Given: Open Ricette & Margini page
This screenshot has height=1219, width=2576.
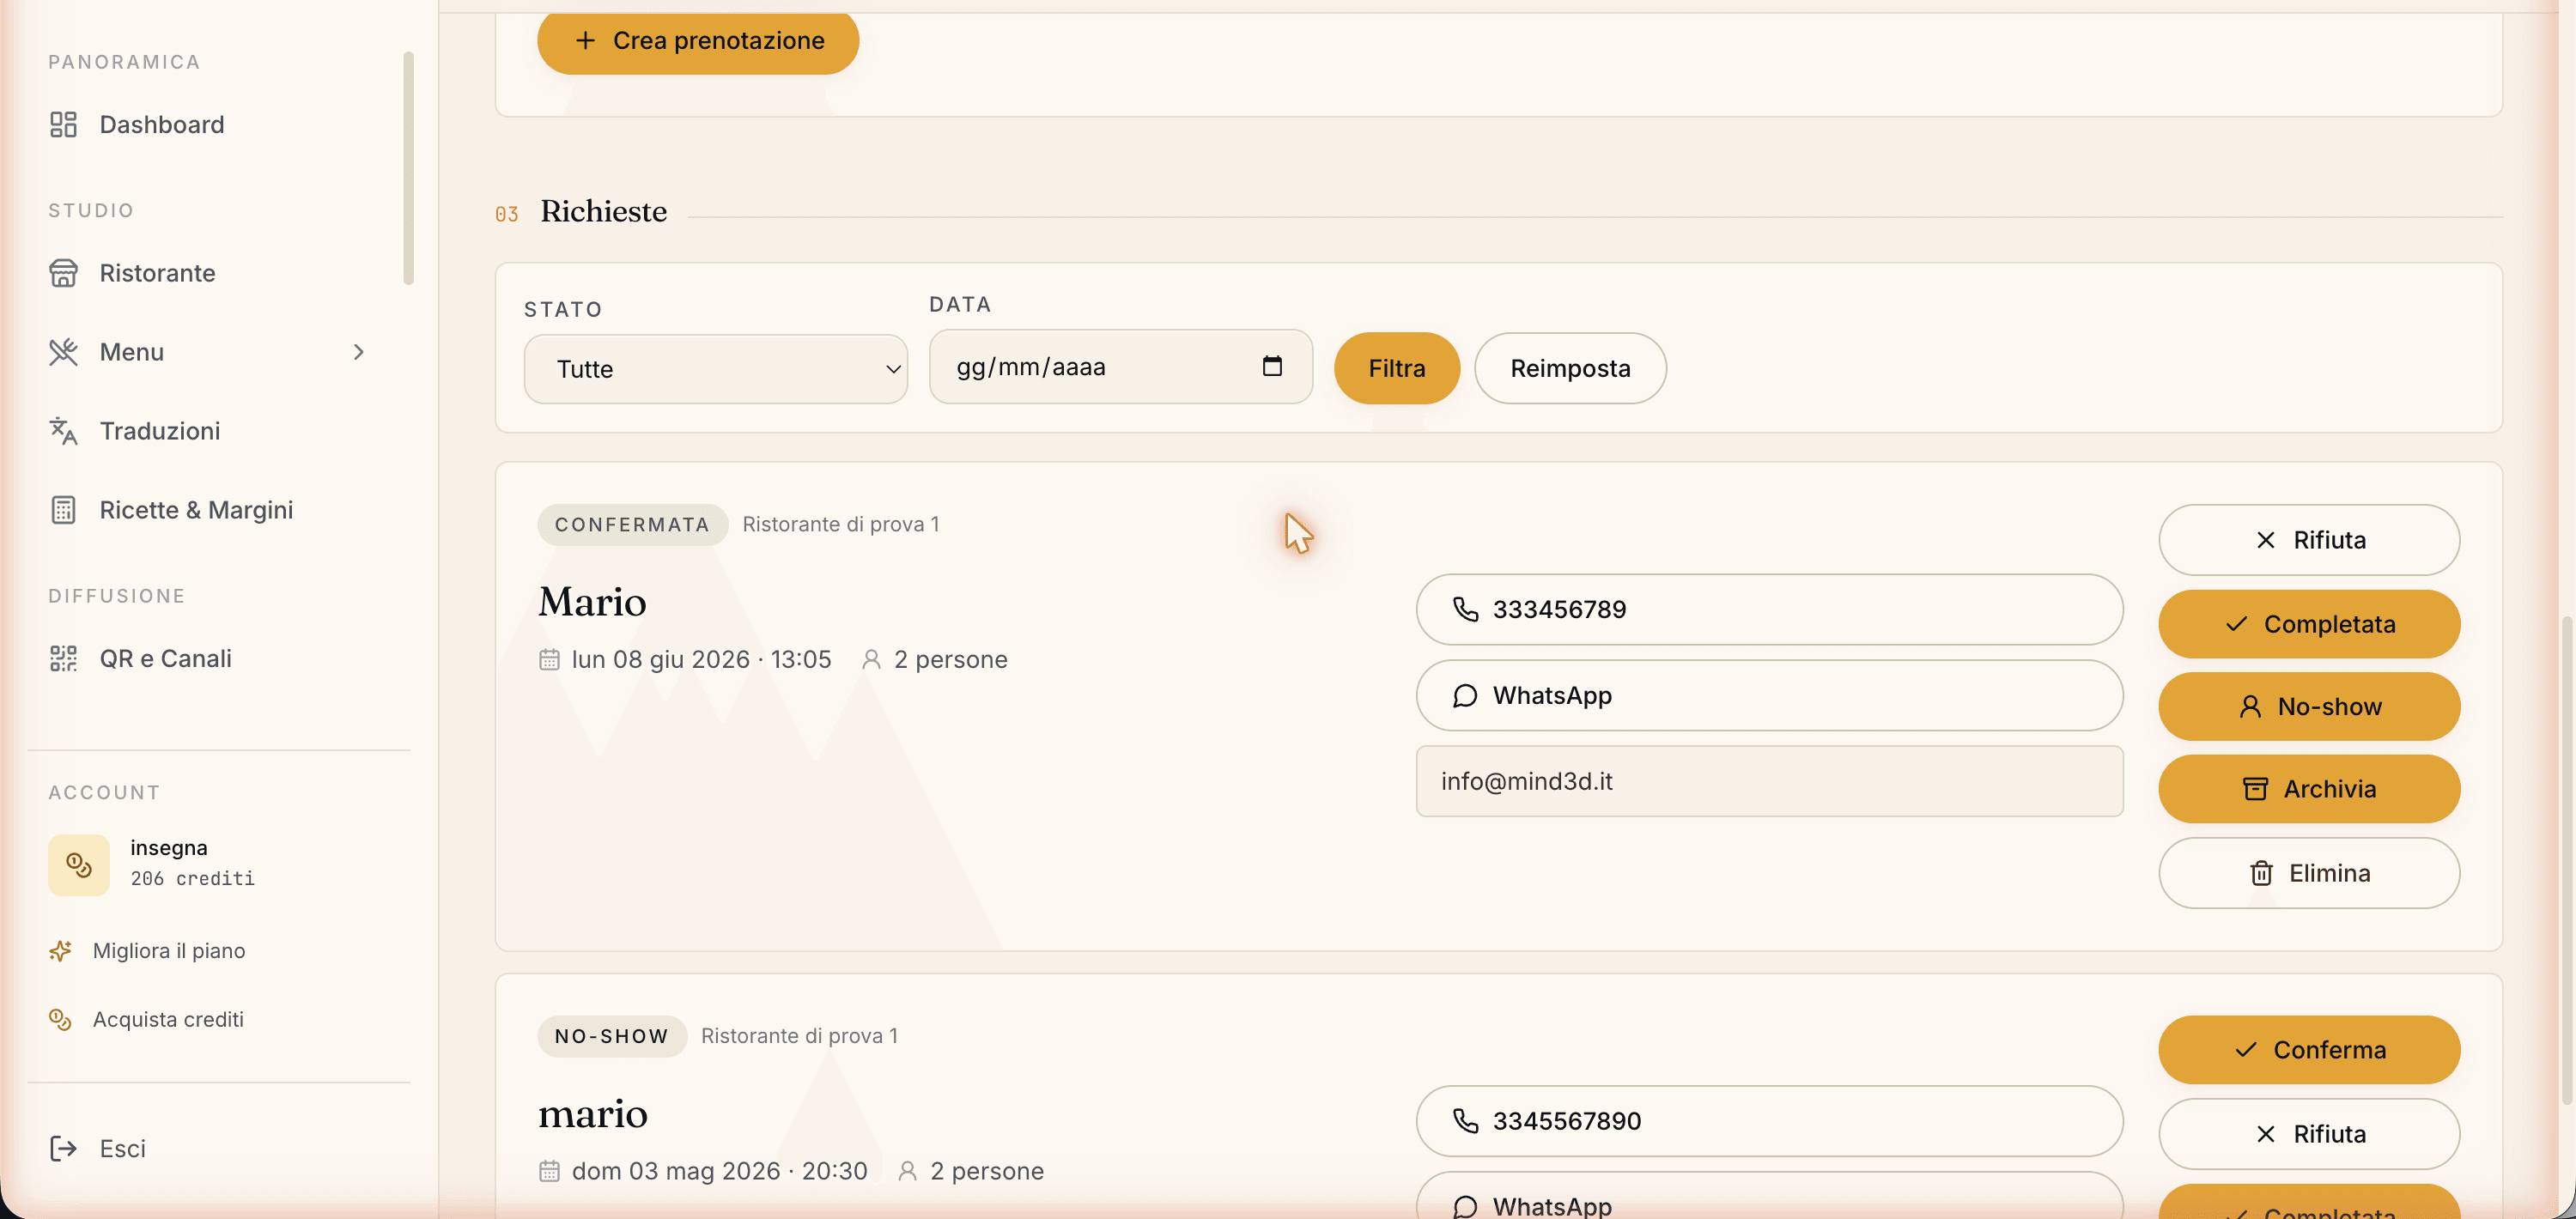Looking at the screenshot, I should tap(196, 510).
